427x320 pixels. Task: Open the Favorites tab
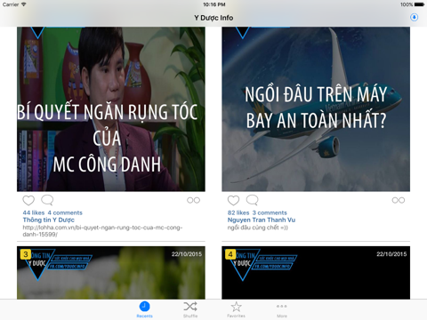pyautogui.click(x=236, y=309)
